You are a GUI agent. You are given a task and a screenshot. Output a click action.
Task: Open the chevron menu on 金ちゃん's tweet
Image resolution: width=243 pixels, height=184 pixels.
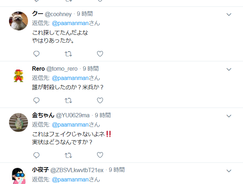tap(229, 116)
